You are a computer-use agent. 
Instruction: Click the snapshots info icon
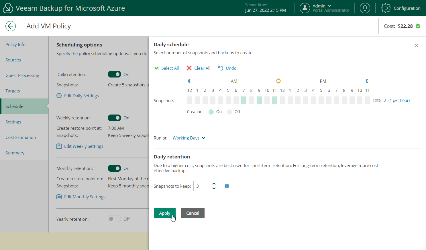click(x=227, y=186)
